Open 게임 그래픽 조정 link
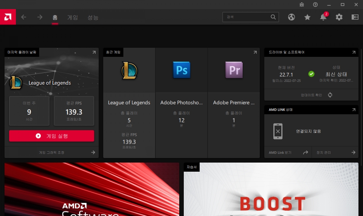 tap(52, 152)
